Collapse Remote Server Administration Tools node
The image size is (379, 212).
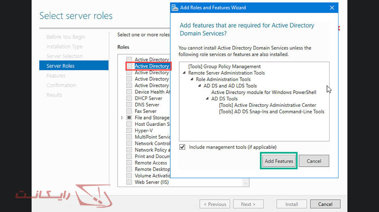click(x=184, y=73)
